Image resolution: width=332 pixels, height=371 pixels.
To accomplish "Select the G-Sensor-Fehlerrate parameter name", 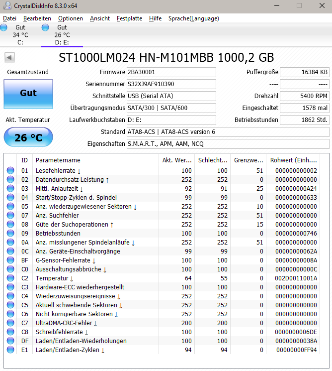I will point(66,260).
